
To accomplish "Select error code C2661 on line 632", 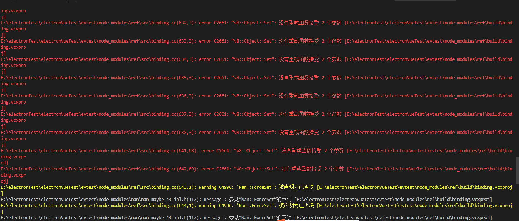I will (x=220, y=23).
